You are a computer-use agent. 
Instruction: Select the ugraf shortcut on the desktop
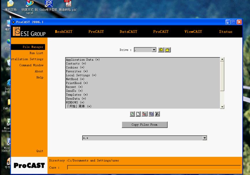pyautogui.click(x=30, y=7)
